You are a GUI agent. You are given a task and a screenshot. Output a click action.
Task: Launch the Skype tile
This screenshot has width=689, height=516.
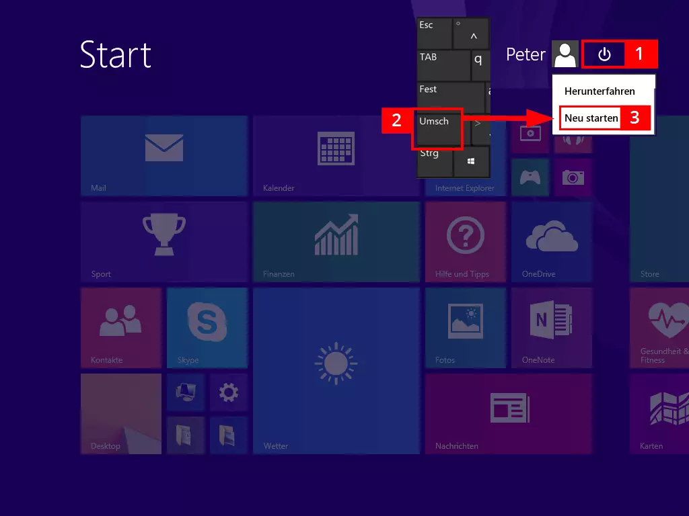click(207, 328)
